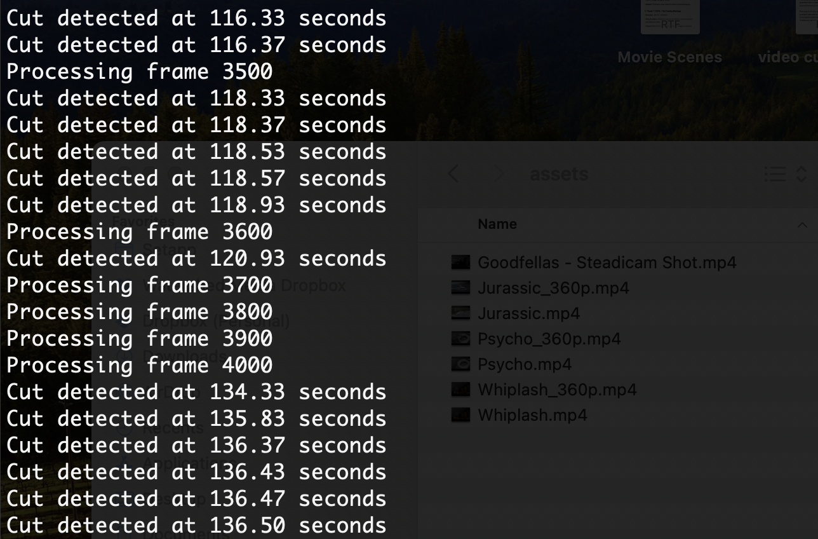Click terminal line 'Cut detected at 136.37 seconds'
The width and height of the screenshot is (818, 539).
coord(196,446)
